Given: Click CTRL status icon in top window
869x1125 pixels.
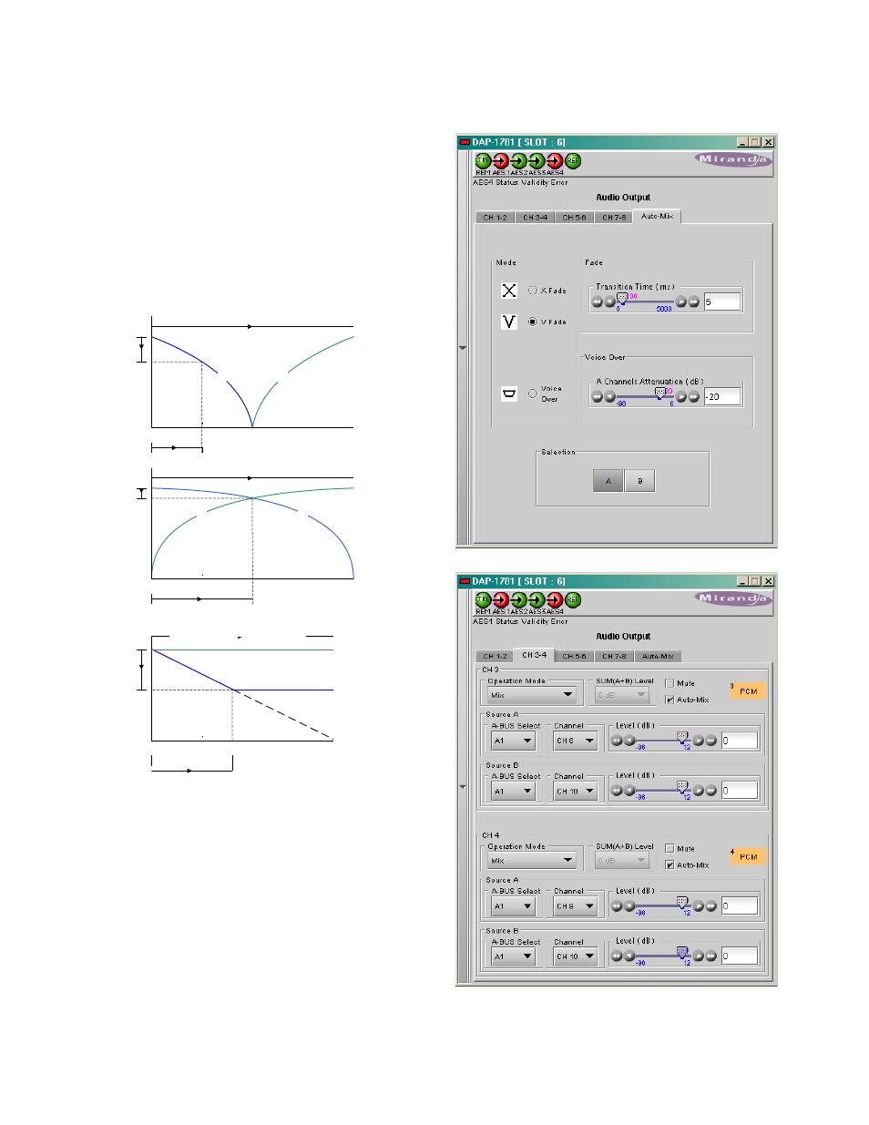Looking at the screenshot, I should (x=483, y=161).
